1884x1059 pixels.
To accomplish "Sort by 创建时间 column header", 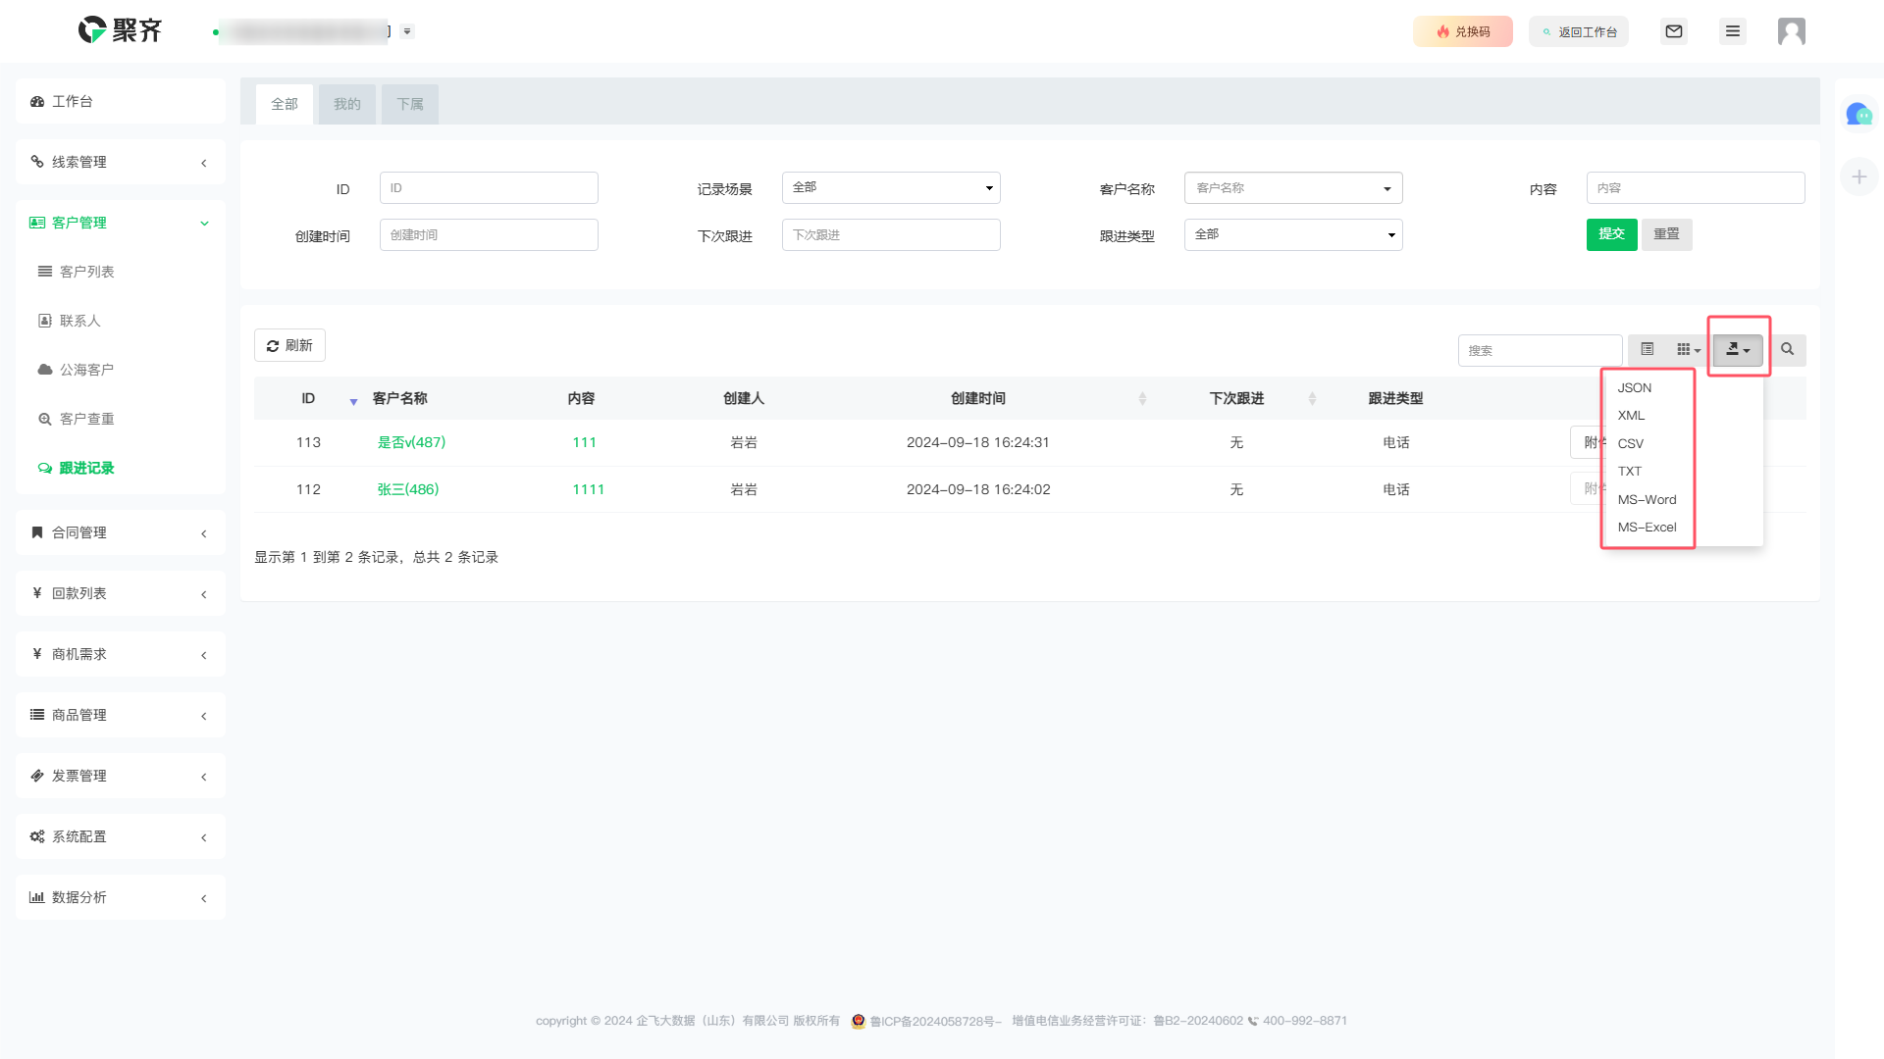I will tap(978, 398).
